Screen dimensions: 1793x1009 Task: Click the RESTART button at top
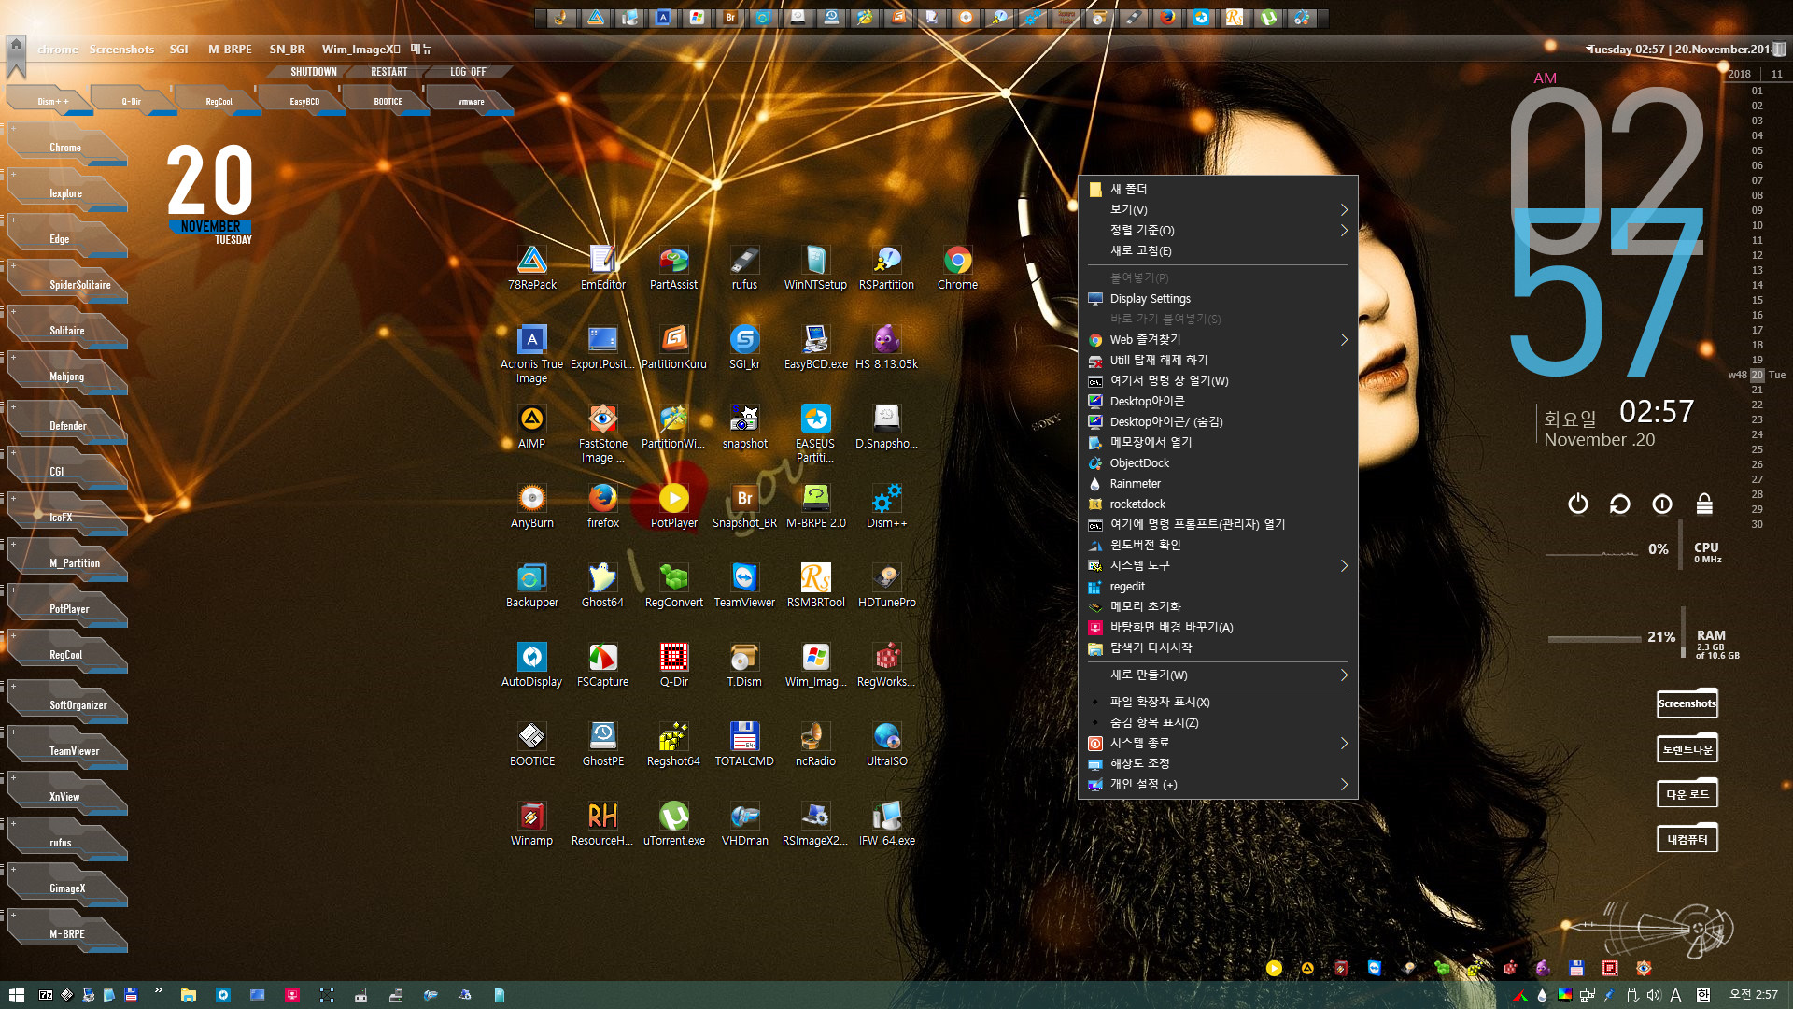click(x=389, y=72)
